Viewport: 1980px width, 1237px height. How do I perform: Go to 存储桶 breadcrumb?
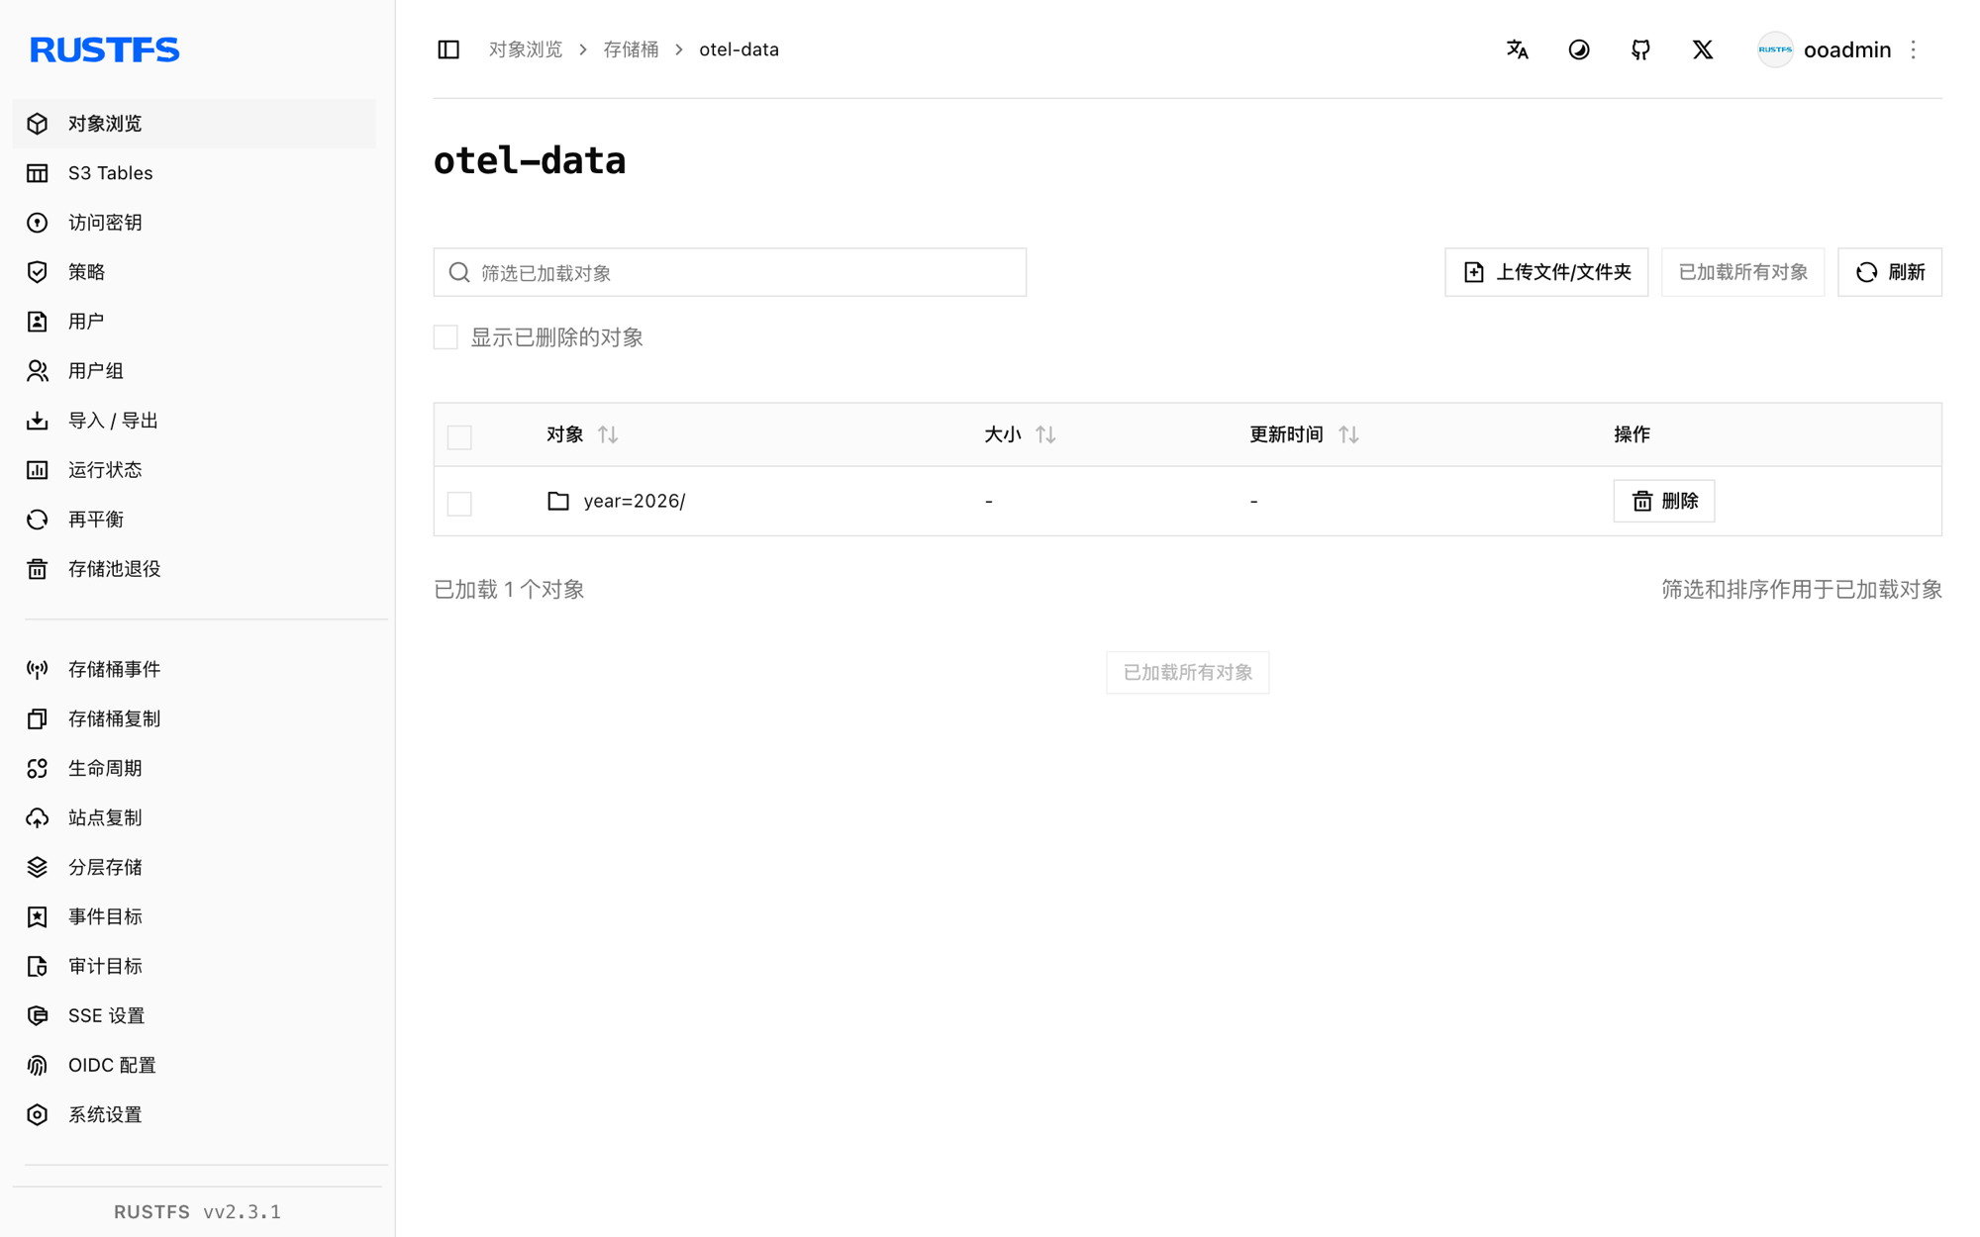(631, 49)
